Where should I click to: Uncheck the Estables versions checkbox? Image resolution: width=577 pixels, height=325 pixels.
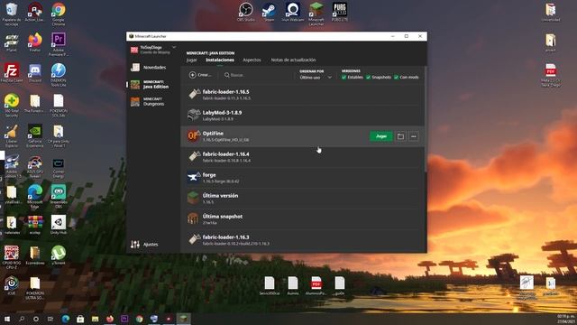click(343, 77)
